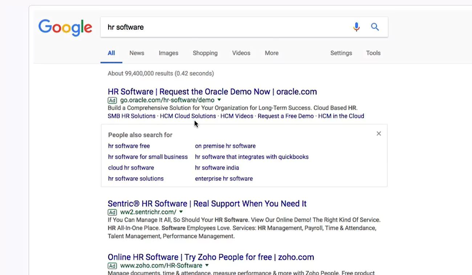The width and height of the screenshot is (472, 275).
Task: Open the HCM in the Cloud sitelink
Action: pos(341,116)
